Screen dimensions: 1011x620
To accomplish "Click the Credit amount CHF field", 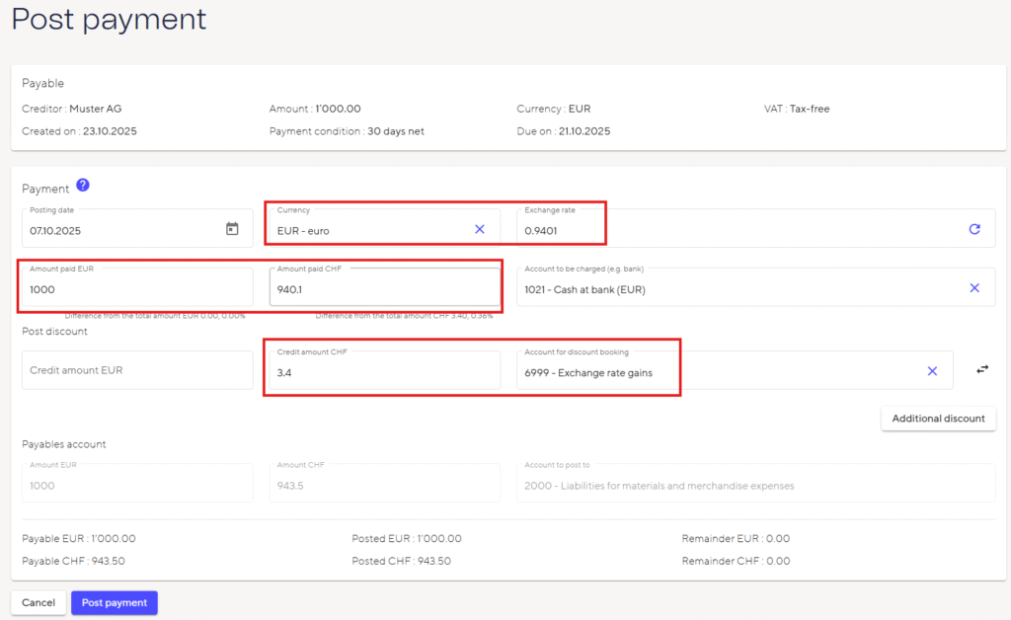I will tap(383, 372).
